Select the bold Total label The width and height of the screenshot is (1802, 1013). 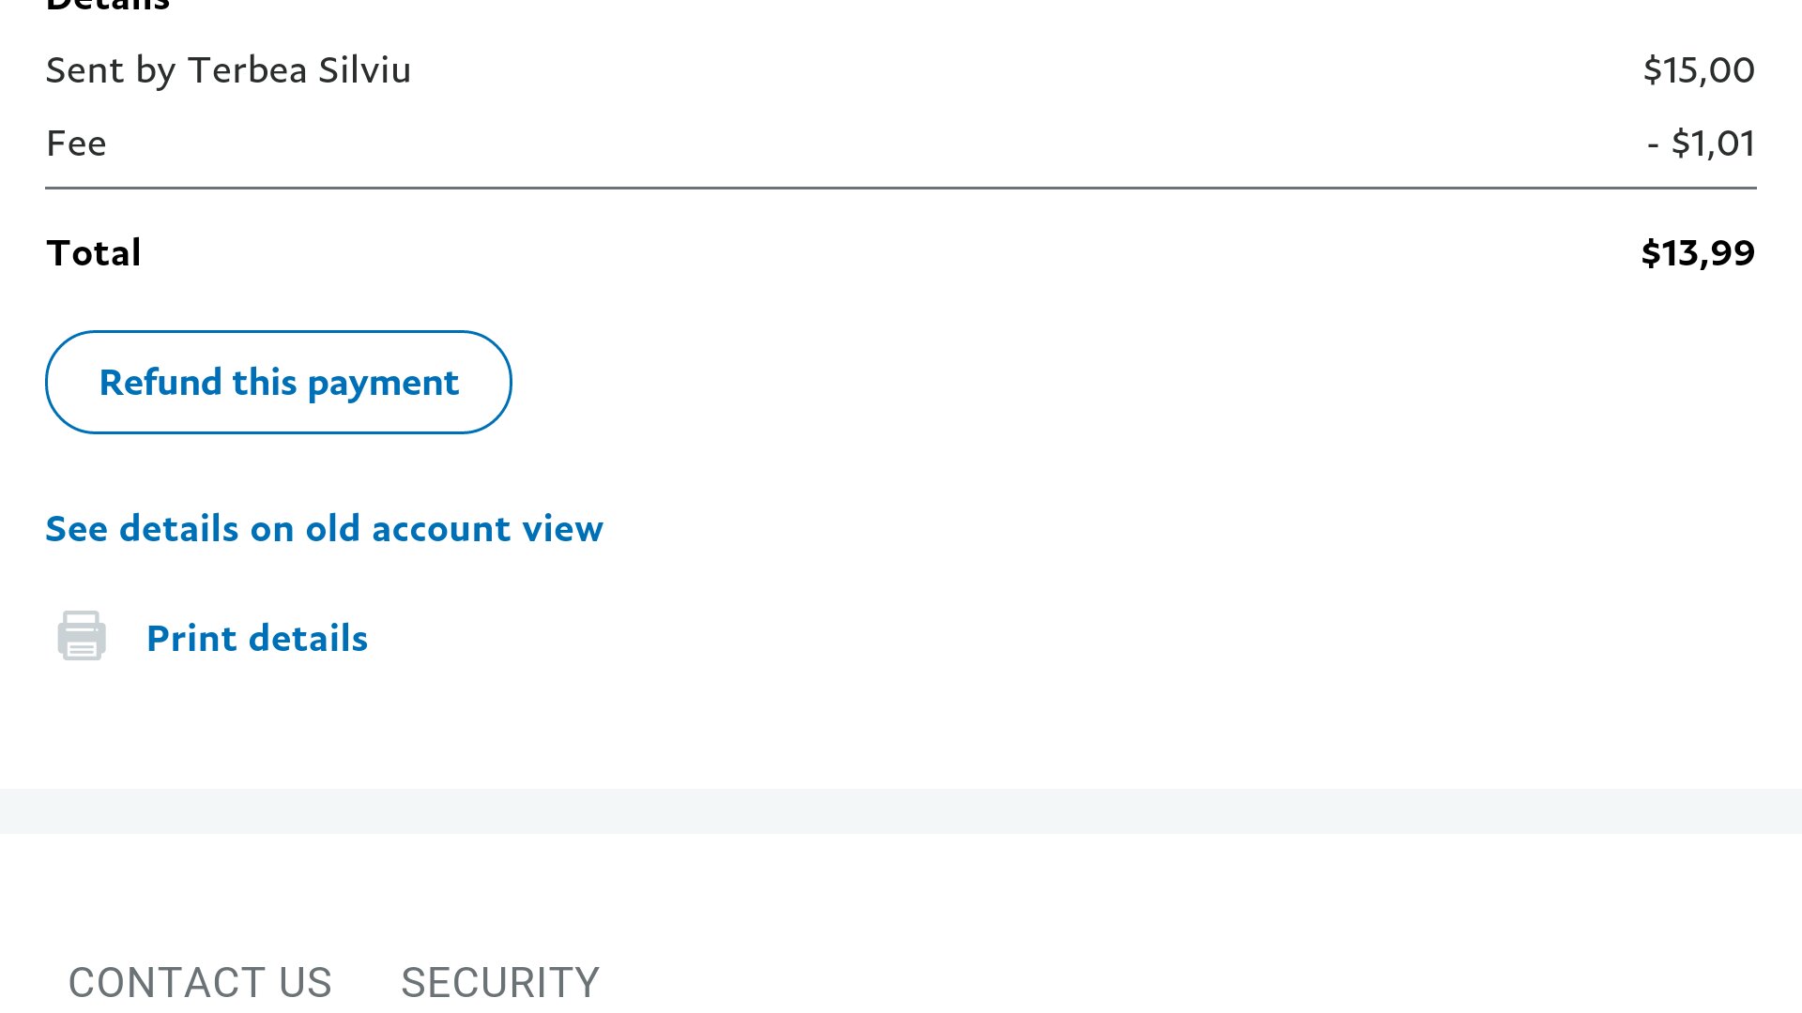pos(94,253)
